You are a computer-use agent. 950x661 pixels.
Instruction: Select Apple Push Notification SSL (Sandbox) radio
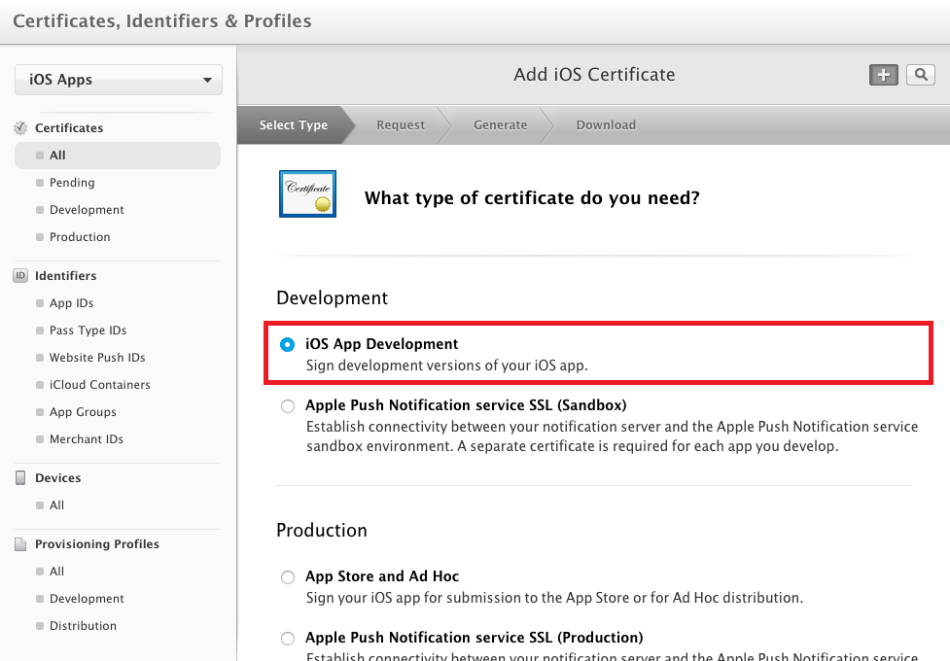click(288, 406)
